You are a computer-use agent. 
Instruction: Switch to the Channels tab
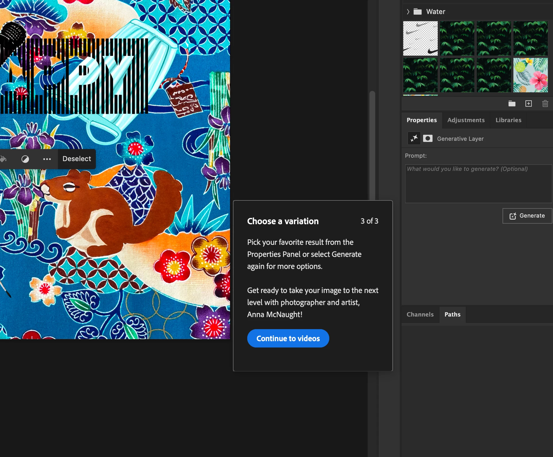pos(420,315)
